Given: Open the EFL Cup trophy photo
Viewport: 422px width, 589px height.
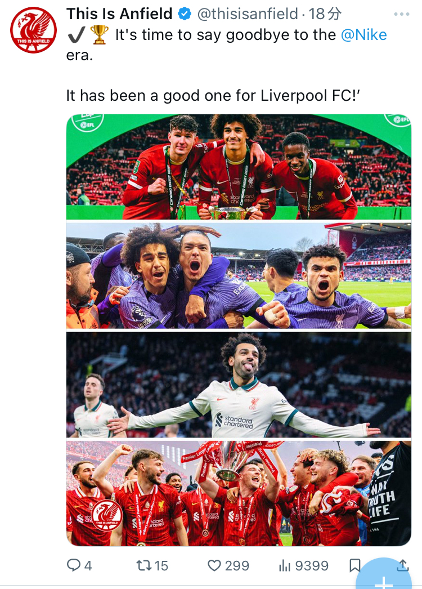Looking at the screenshot, I should [x=239, y=167].
